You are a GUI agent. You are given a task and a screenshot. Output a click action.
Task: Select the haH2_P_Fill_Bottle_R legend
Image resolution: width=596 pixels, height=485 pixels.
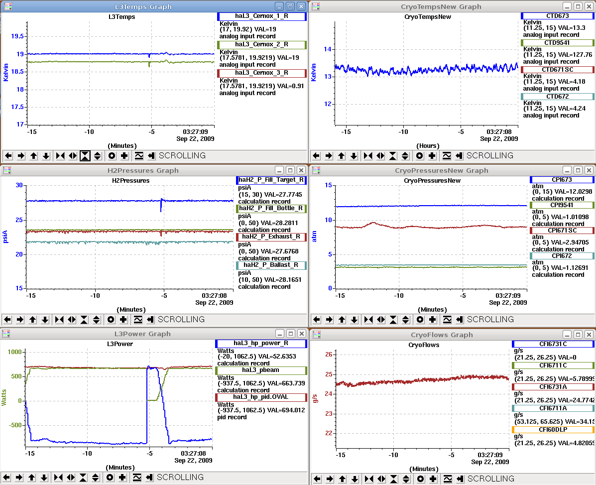click(271, 208)
